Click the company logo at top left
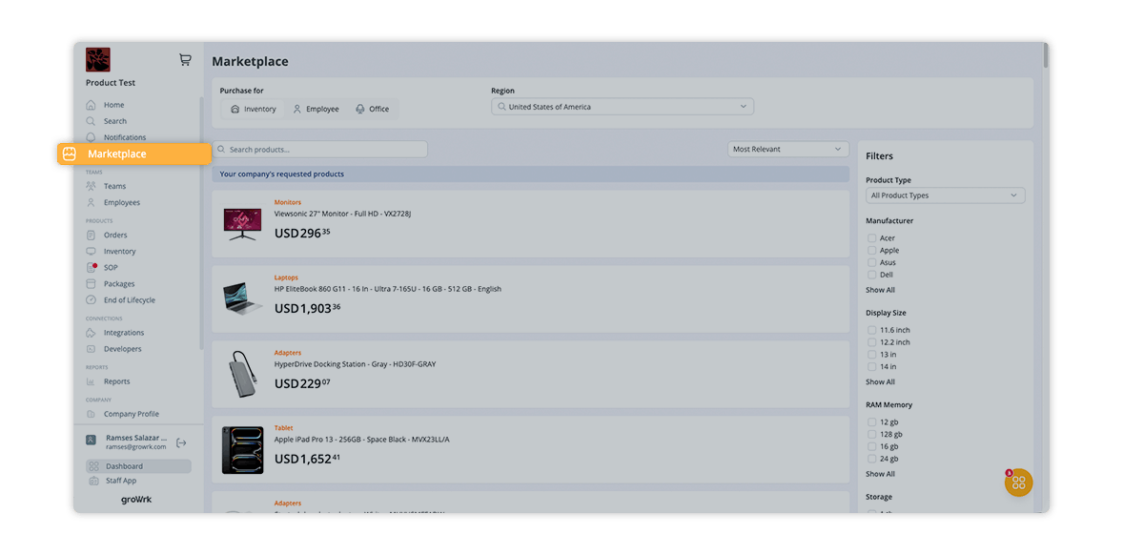Screen dimensions: 1123x534 click(x=98, y=60)
